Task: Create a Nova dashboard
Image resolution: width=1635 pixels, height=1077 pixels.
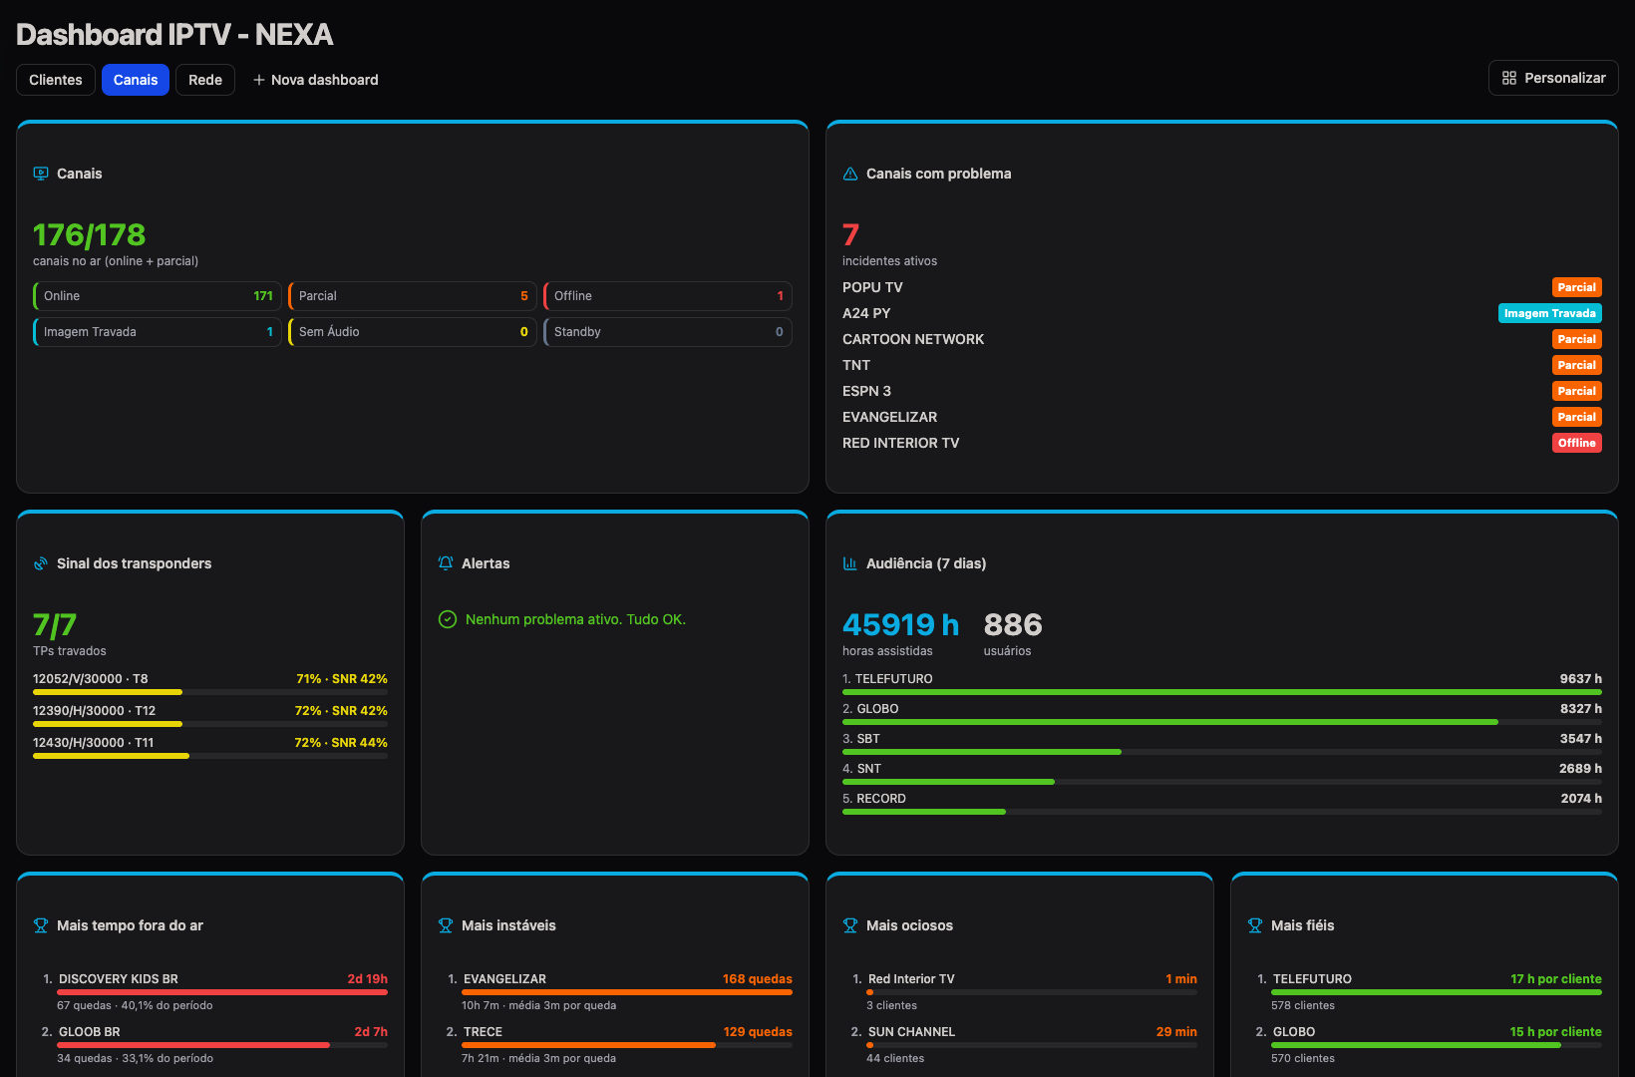Action: click(315, 80)
